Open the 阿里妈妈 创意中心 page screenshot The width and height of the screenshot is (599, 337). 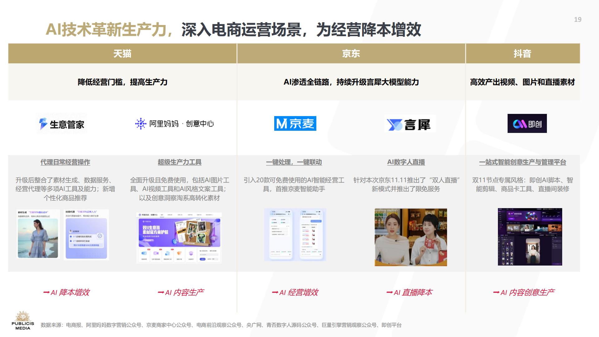point(179,238)
